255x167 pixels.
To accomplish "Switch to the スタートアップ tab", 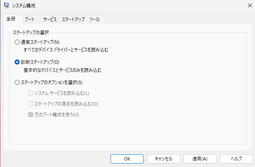I will (x=73, y=20).
